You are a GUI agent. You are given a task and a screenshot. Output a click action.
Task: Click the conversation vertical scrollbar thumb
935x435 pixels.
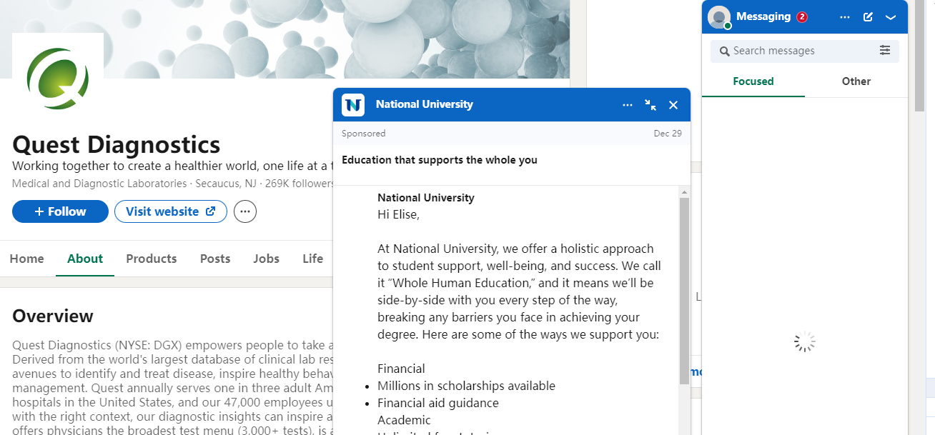(684, 291)
